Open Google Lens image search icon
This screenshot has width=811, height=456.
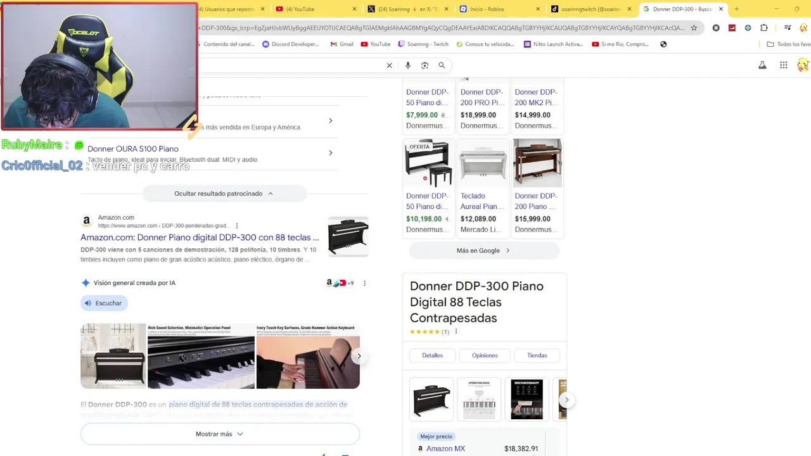(x=425, y=65)
